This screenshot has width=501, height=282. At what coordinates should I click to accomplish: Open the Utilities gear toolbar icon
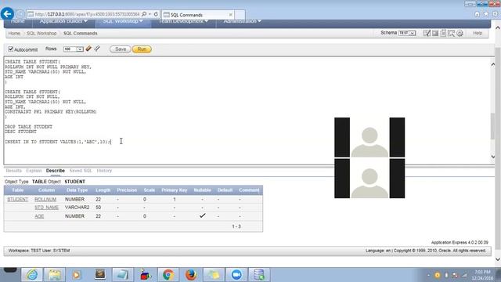click(x=460, y=33)
